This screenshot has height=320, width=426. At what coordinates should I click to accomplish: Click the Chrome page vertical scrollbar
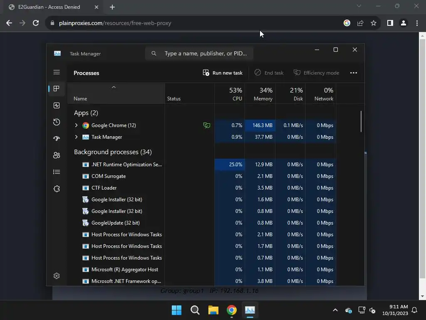point(422,159)
